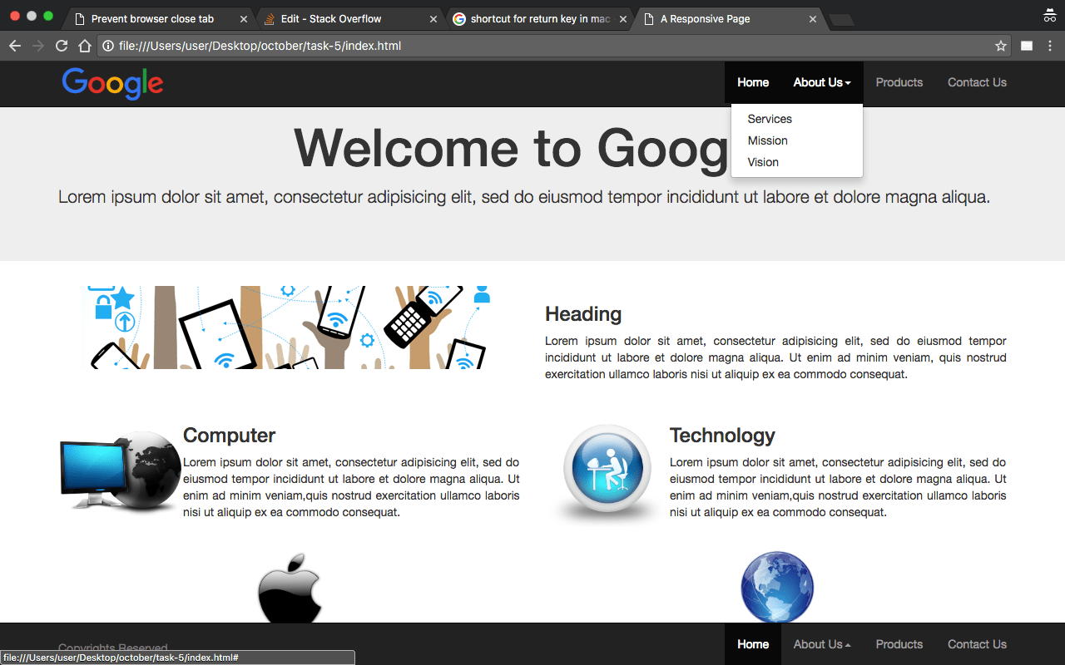Collapse the About Us dropdown in the header
Viewport: 1065px width, 665px height.
point(821,82)
